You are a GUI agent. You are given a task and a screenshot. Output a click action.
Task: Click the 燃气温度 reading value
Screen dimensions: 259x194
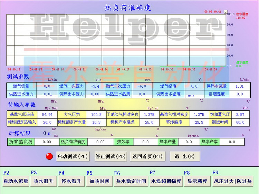[x=194, y=86]
